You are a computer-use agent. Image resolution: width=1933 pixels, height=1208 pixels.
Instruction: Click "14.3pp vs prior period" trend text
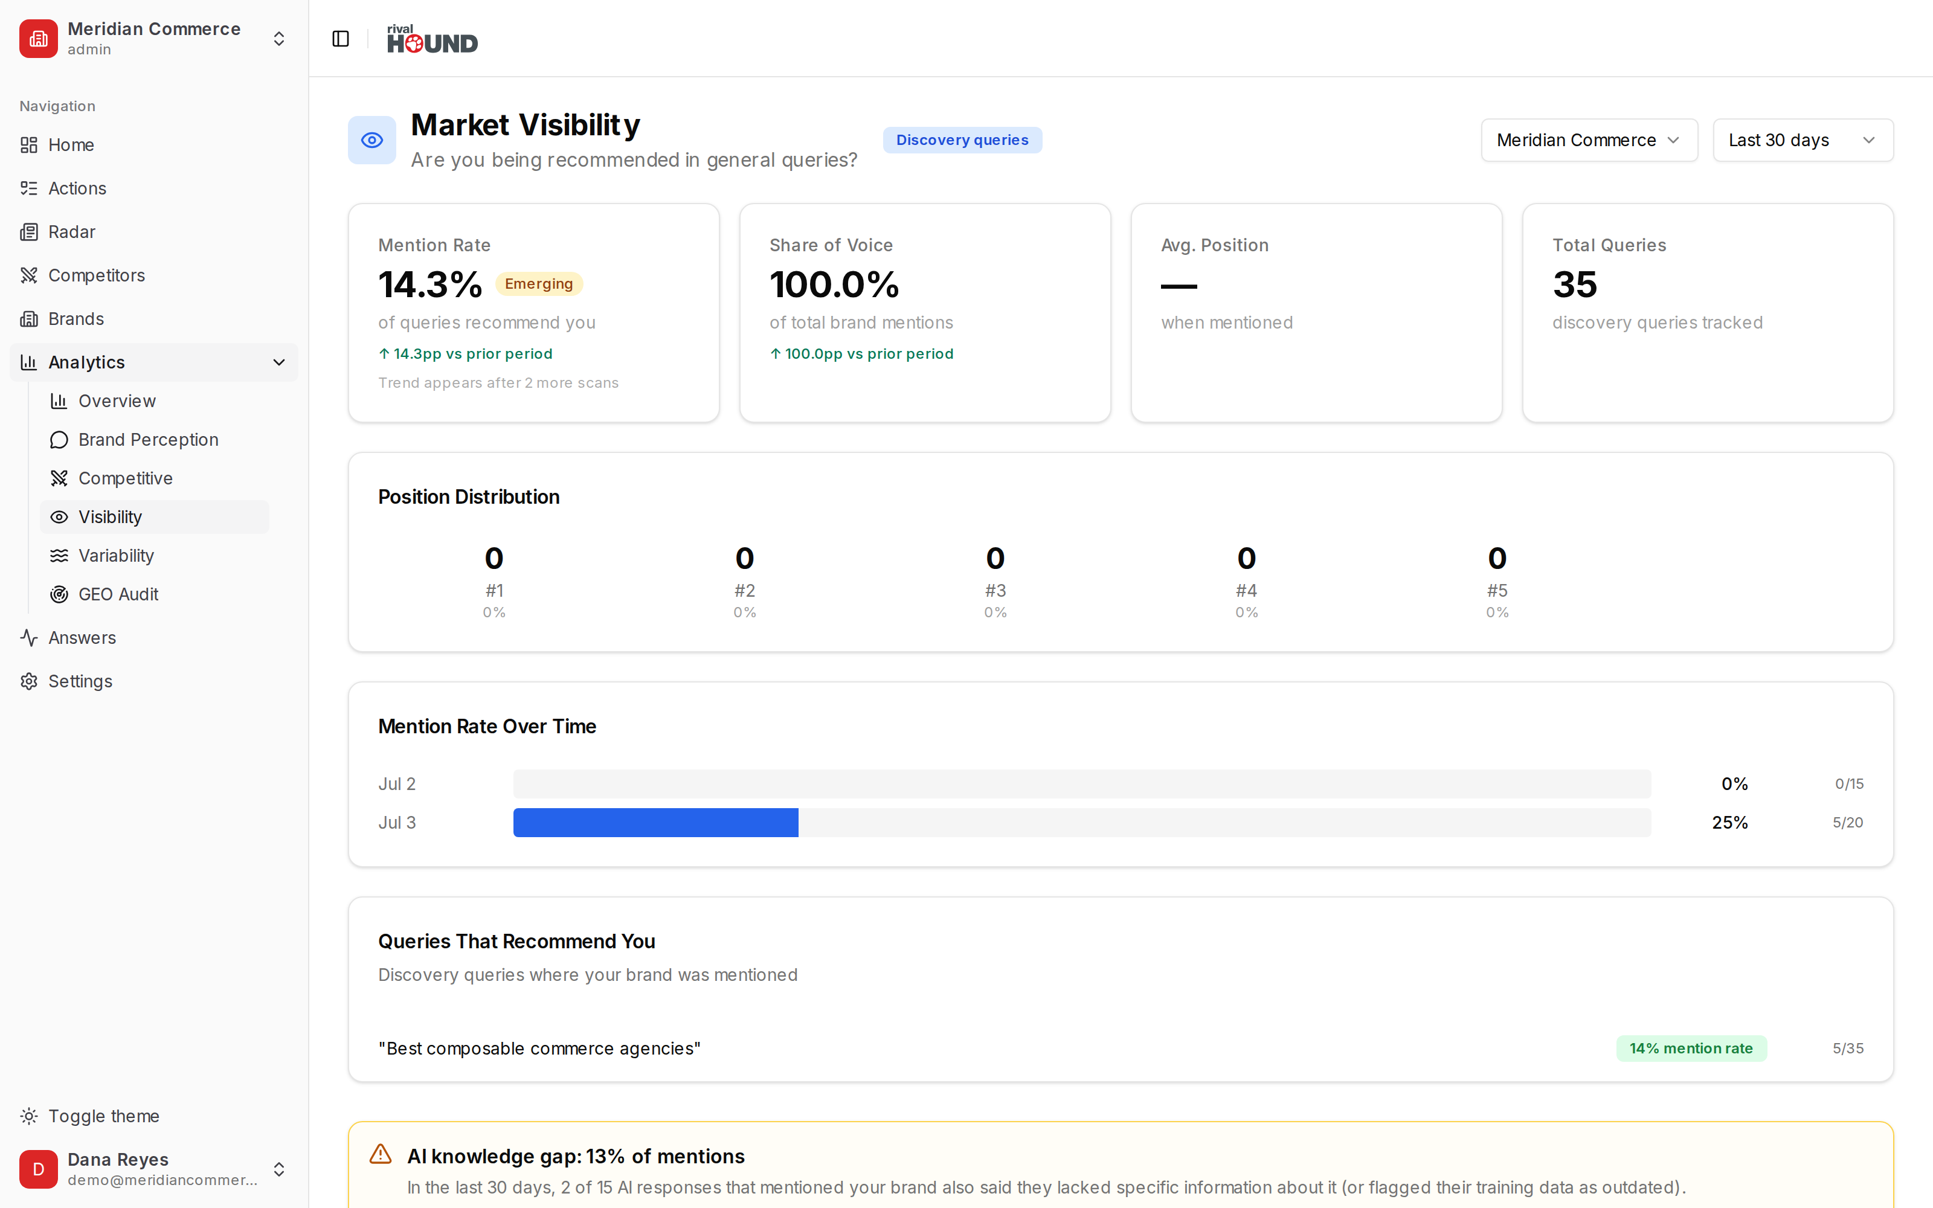(466, 354)
